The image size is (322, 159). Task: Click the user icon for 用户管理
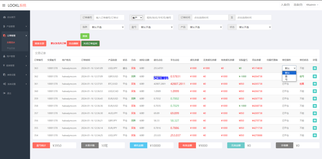pyautogui.click(x=4, y=56)
